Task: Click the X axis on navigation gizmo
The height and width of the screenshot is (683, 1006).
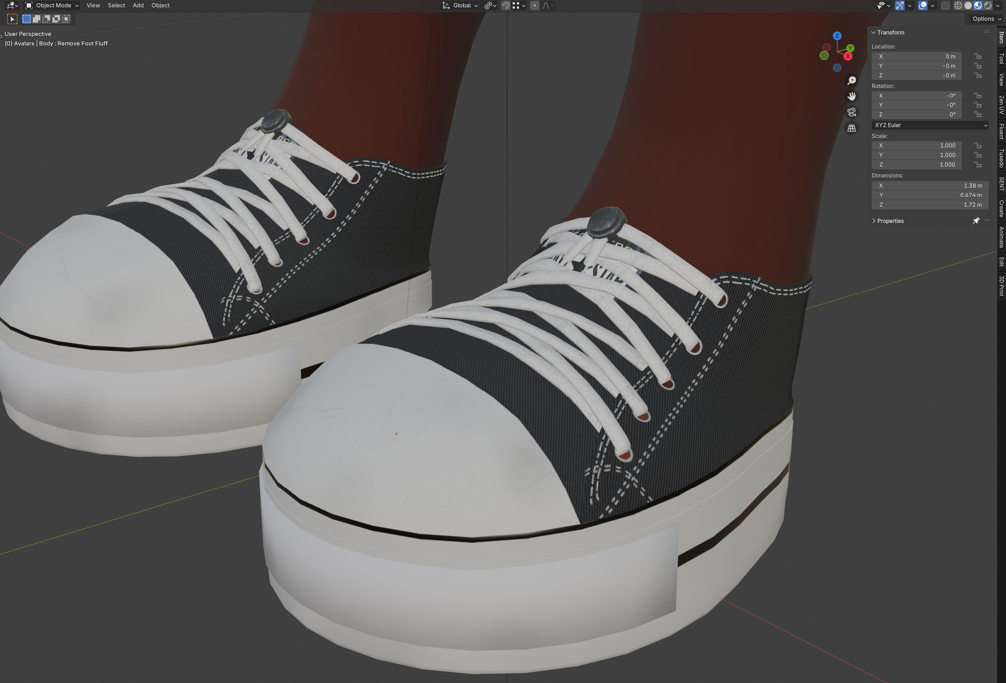Action: tap(847, 56)
